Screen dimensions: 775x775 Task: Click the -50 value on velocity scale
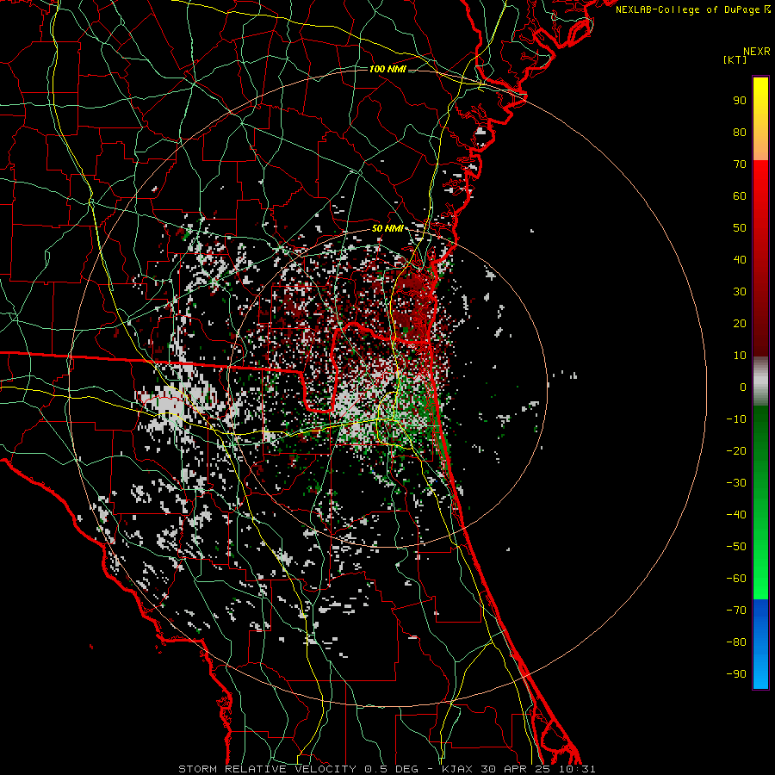736,547
